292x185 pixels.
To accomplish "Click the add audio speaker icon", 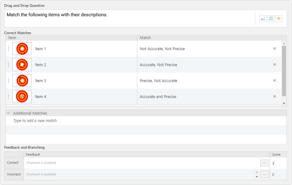I will 279,18.
